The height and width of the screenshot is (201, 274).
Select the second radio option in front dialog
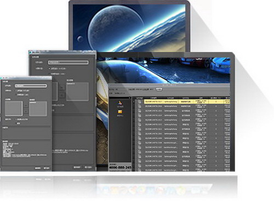click(x=16, y=94)
